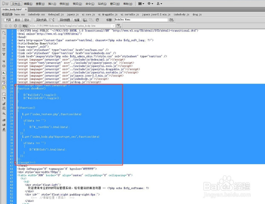Viewport: 265px width, 204px height.
Task: Click the Collapse Selection icon
Action: coord(4,49)
